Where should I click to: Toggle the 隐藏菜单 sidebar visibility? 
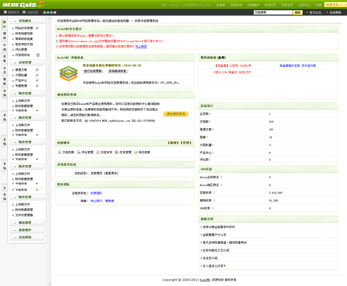pos(11,12)
